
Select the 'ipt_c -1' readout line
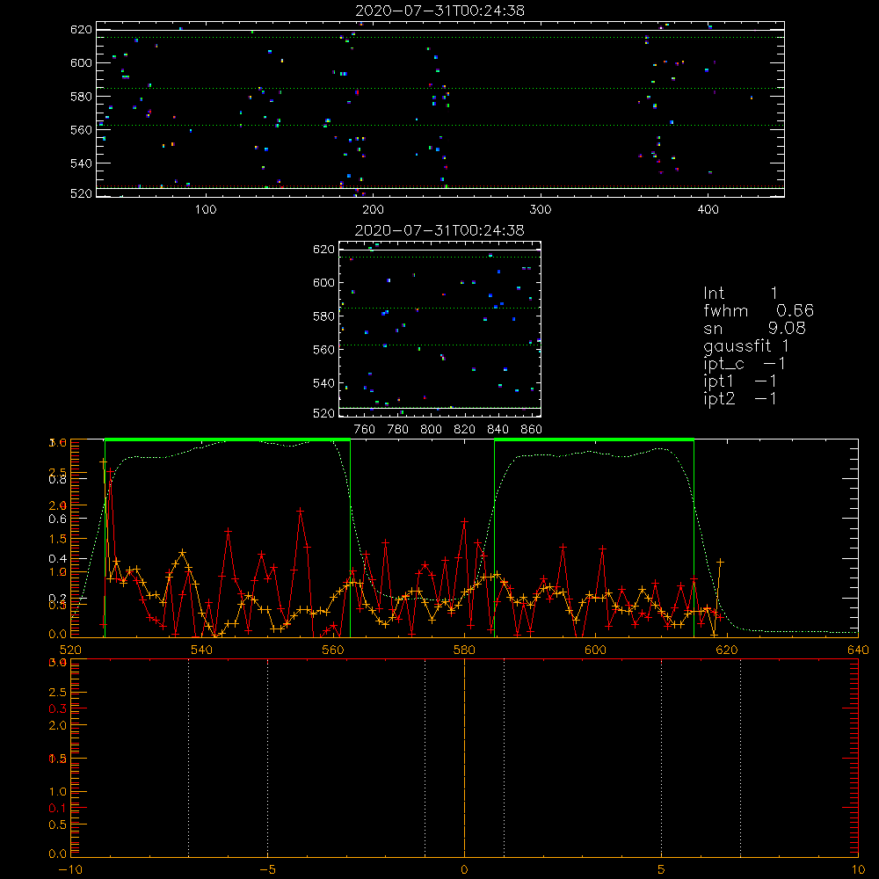[x=745, y=364]
